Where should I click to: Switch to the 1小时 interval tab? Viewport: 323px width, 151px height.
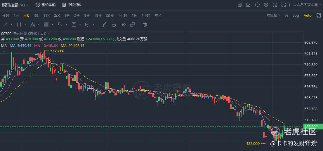coord(123,16)
